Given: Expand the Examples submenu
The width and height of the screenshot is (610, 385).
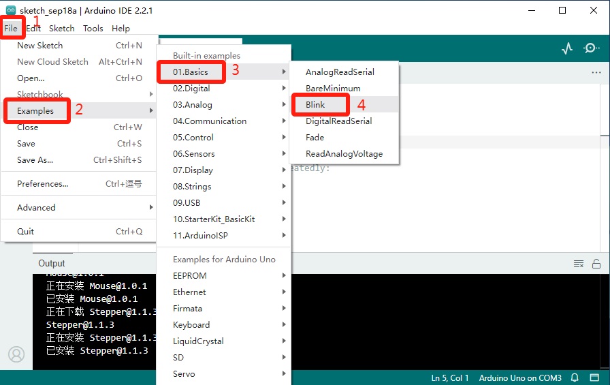Looking at the screenshot, I should [79, 111].
